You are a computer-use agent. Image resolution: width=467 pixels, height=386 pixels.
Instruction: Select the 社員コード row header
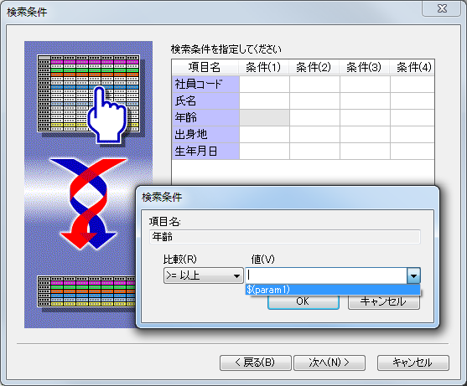point(205,85)
